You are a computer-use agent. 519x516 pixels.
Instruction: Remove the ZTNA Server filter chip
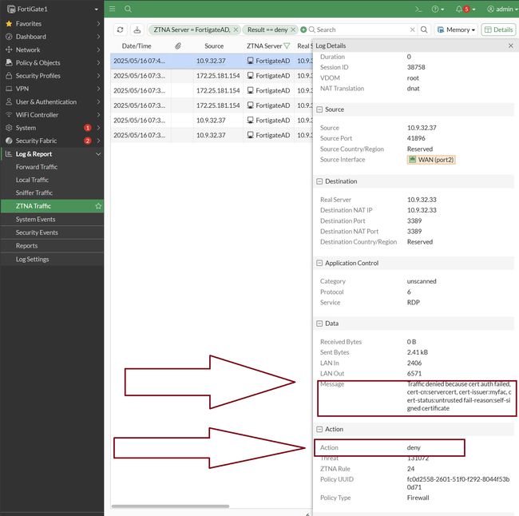pos(236,30)
